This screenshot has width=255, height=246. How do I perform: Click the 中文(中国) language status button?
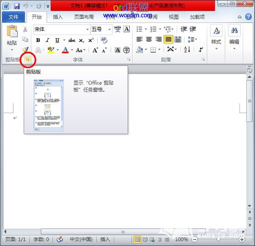point(81,239)
